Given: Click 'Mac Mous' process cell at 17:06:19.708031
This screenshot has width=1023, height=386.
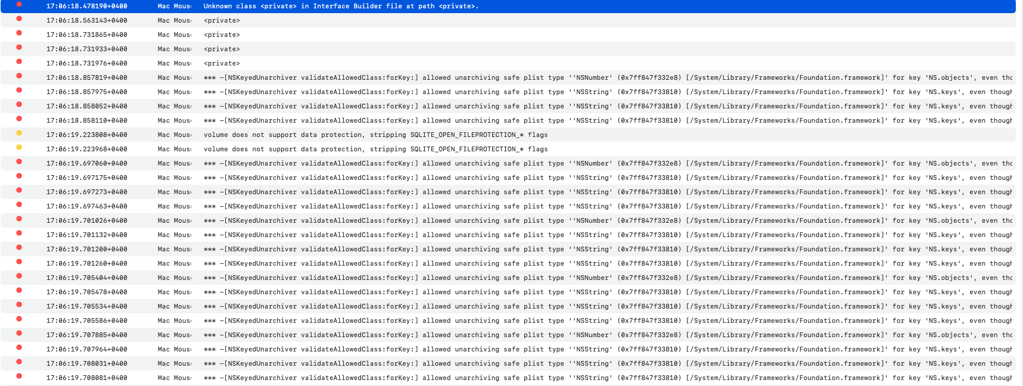Looking at the screenshot, I should (x=175, y=363).
